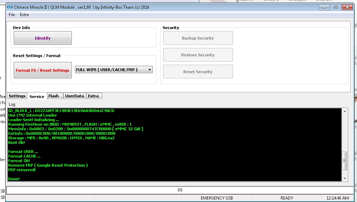Image resolution: width=357 pixels, height=202 pixels.
Task: Click the EMERGENCY USB status bar entry
Action: [x=217, y=198]
